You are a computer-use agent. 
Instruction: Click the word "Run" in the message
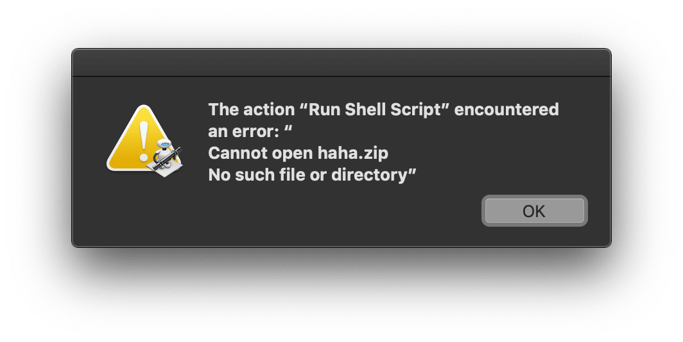tap(324, 110)
